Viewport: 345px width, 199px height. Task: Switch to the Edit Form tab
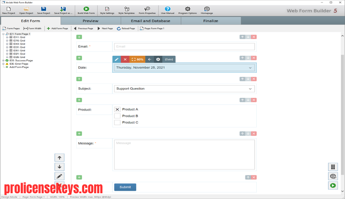pyautogui.click(x=31, y=21)
